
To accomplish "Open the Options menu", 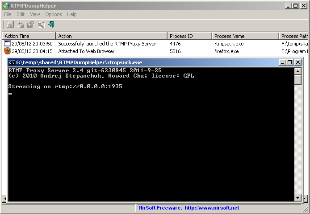I will pyautogui.click(x=54, y=14).
